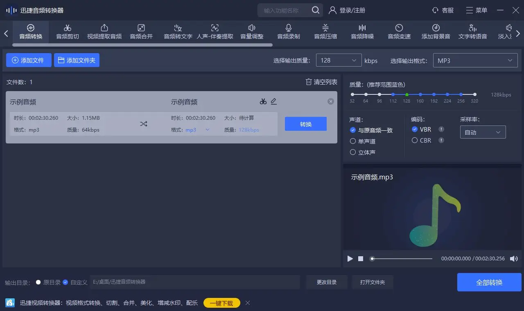Select the 音频降噪 noise reduction tool
524x311 pixels.
pos(361,32)
